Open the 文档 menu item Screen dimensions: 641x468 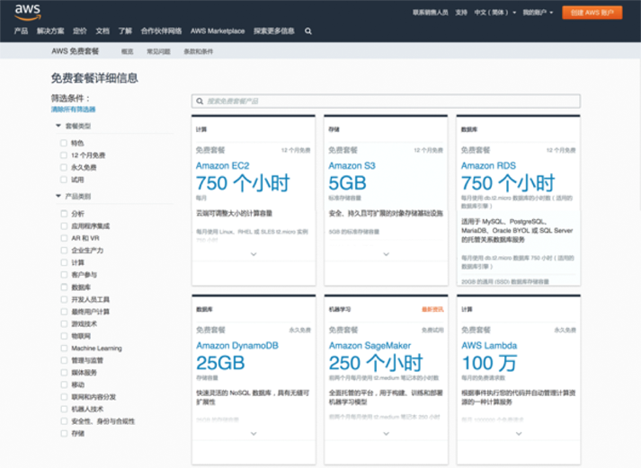point(102,31)
